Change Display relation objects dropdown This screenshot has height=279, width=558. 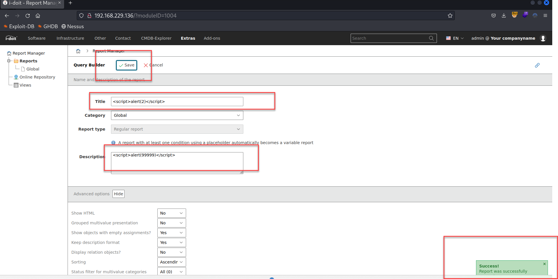click(x=172, y=252)
